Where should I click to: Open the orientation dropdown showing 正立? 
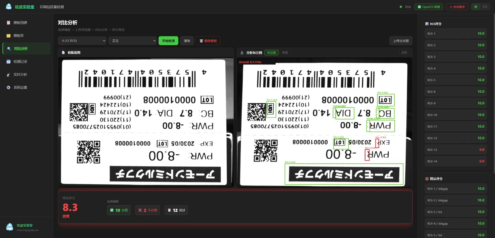tap(132, 41)
